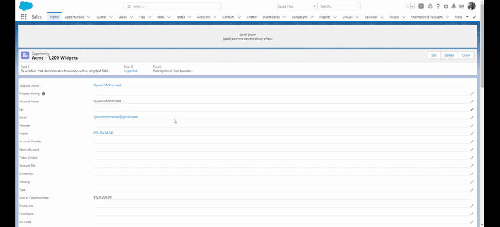The image size is (500, 227).
Task: Expand the Accounts tab chevron
Action: (x=215, y=17)
